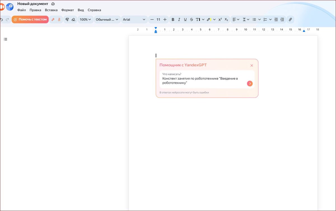Open the Справка menu
This screenshot has height=211, width=336.
click(94, 10)
